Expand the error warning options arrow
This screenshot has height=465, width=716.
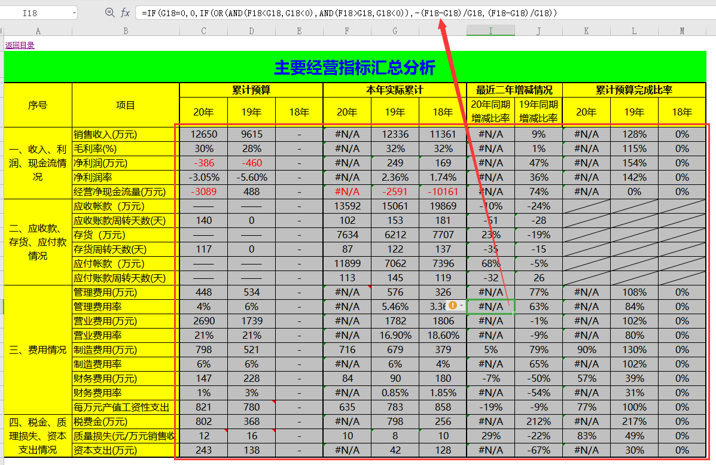pos(462,306)
